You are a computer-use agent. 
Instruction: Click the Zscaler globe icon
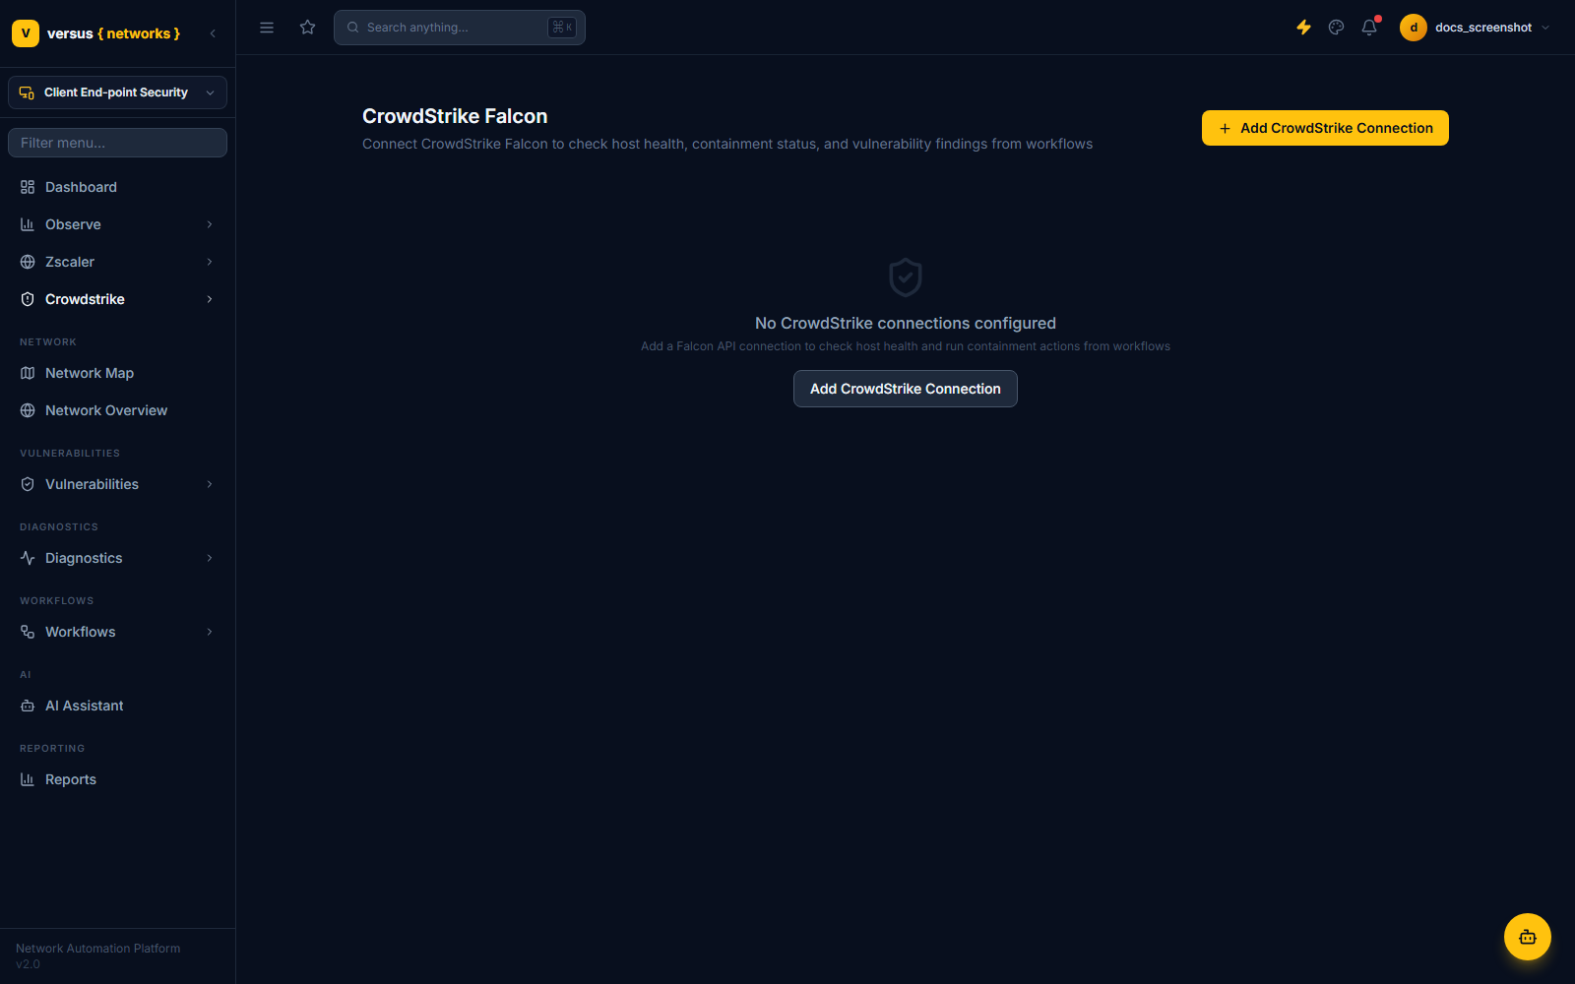28,262
